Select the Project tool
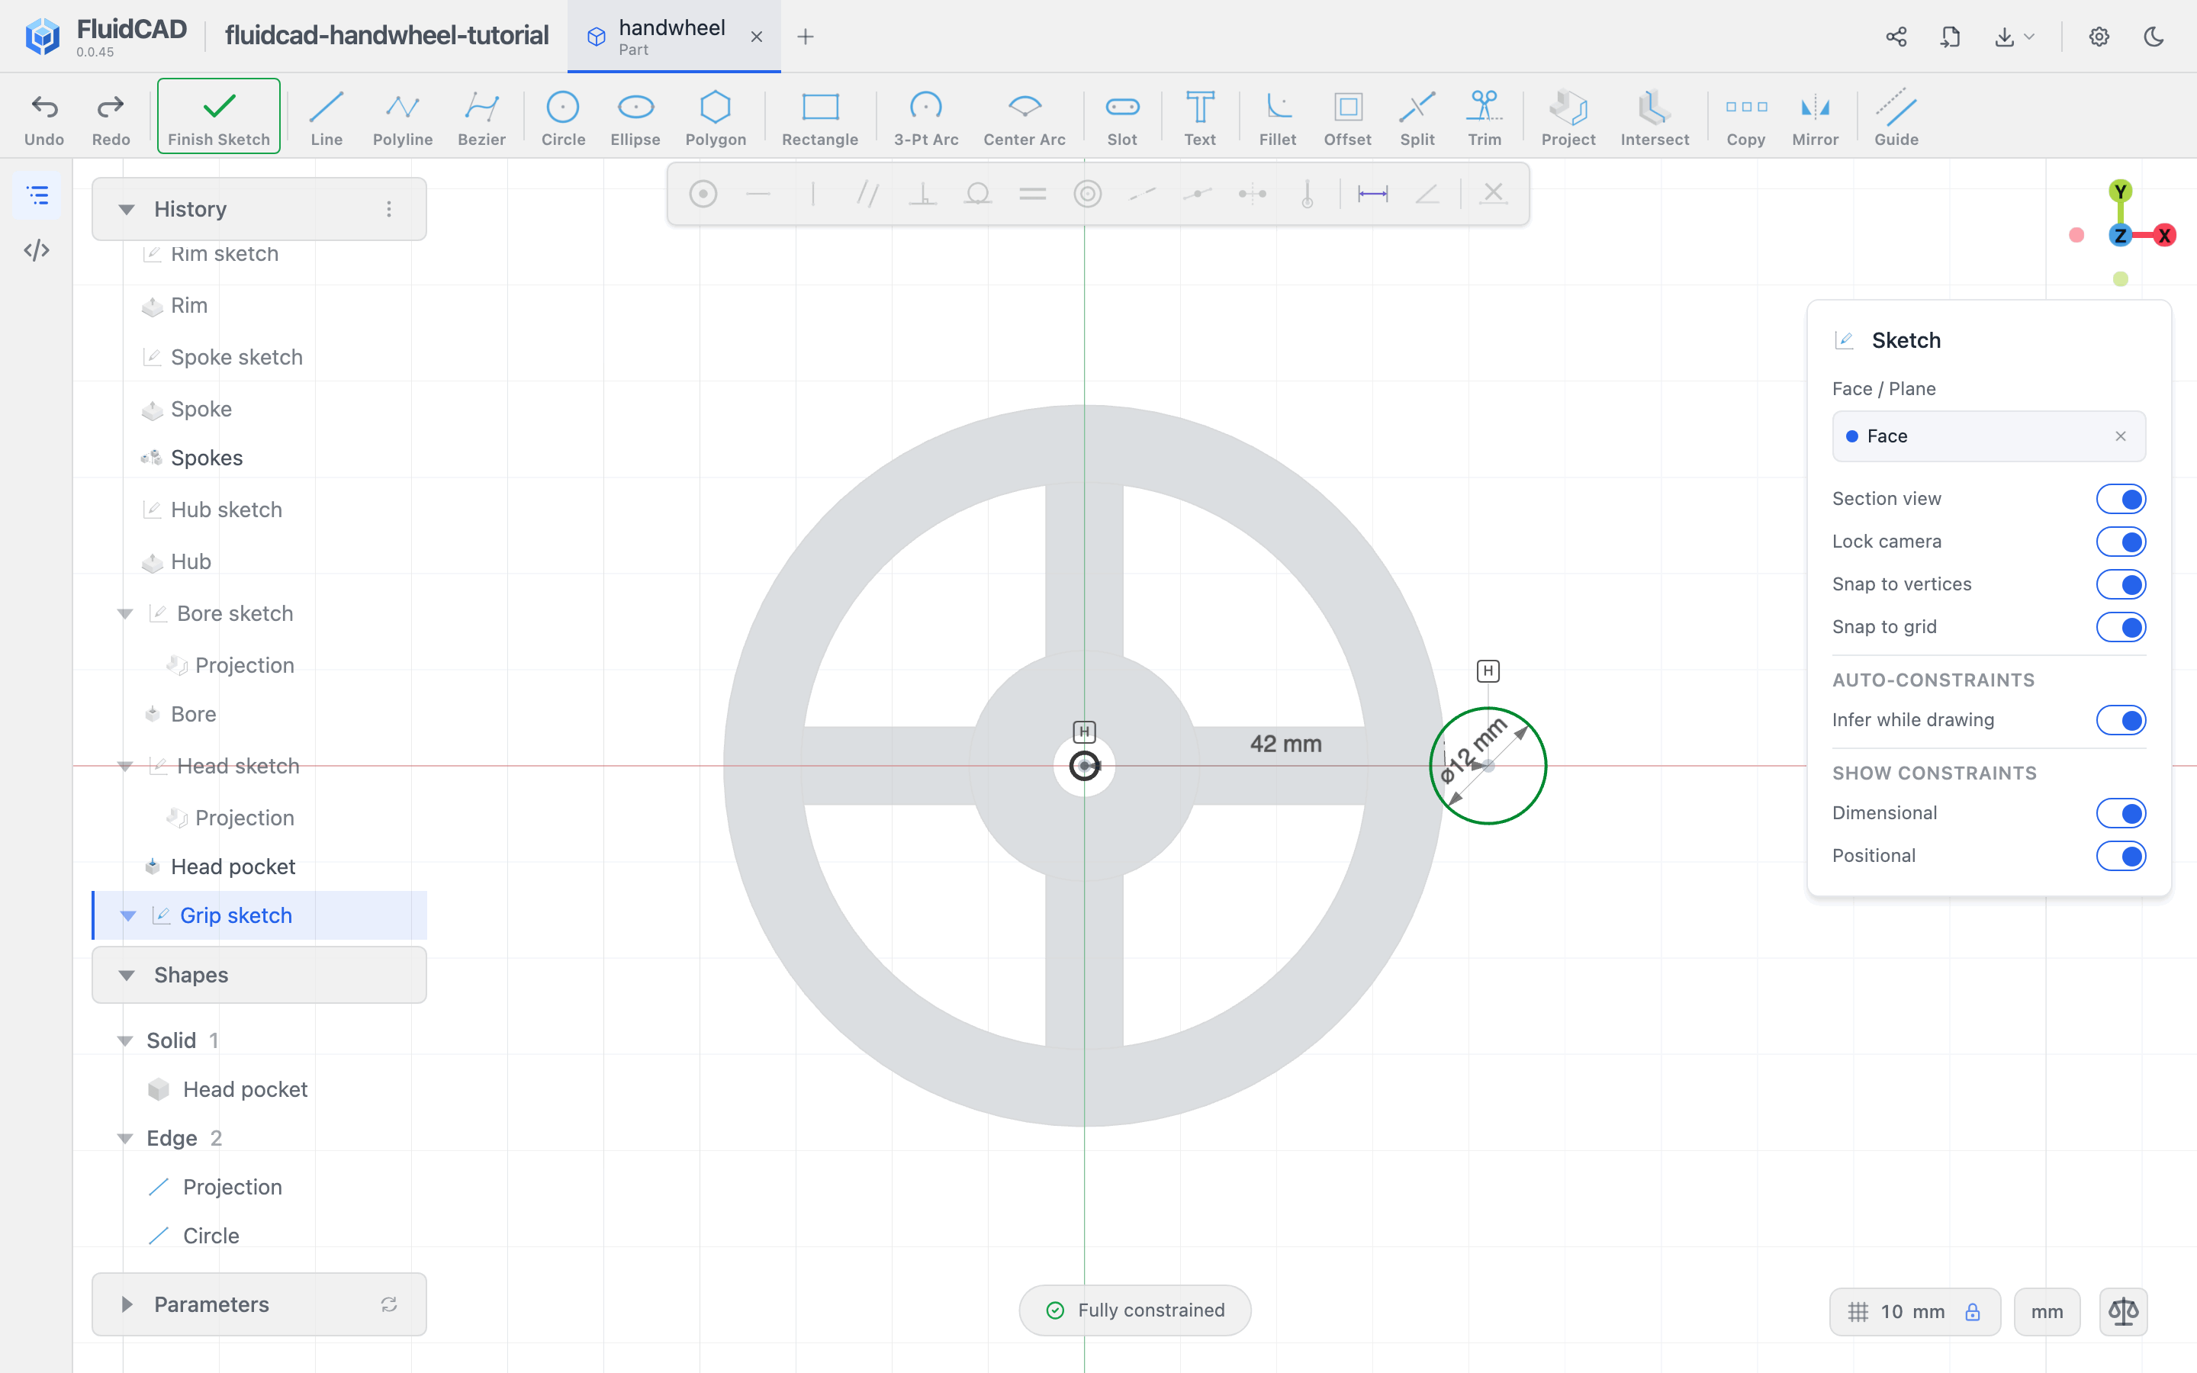The width and height of the screenshot is (2197, 1373). point(1568,117)
